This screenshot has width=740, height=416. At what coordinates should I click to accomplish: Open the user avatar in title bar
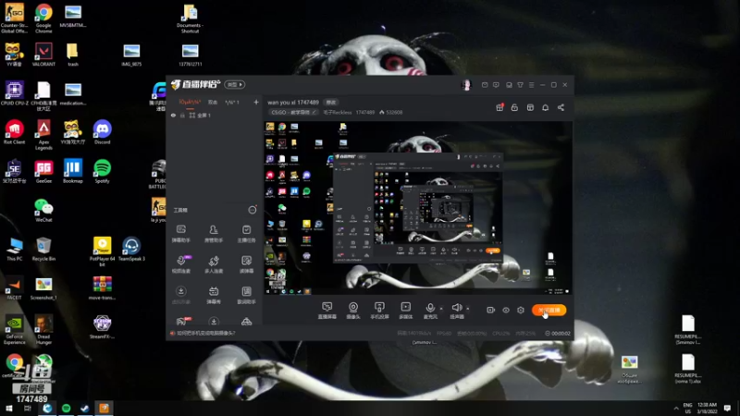466,85
